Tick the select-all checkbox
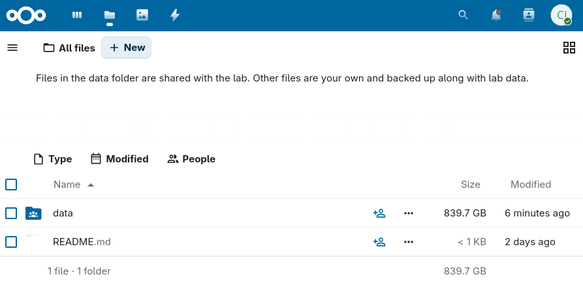The image size is (583, 283). [x=11, y=184]
